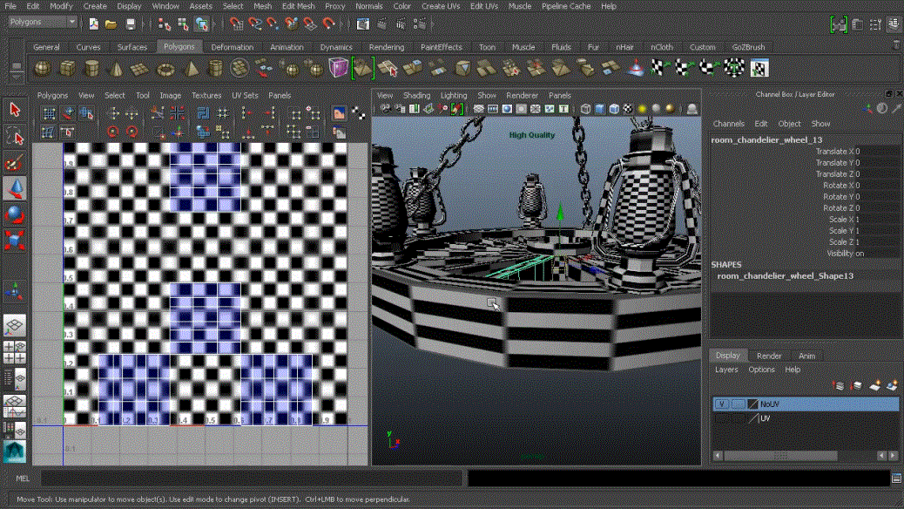Toggle textured shading in viewport toolbar
This screenshot has width=904, height=509.
click(628, 108)
